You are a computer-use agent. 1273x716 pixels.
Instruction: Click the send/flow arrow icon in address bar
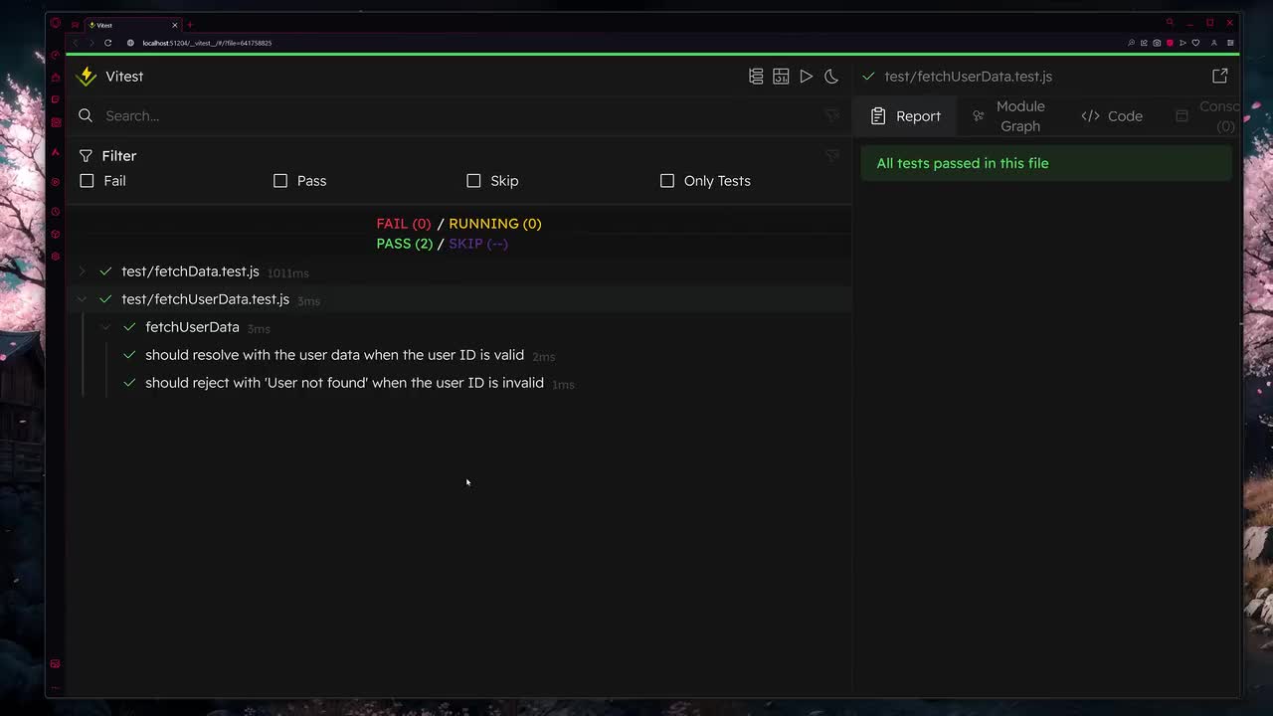point(1182,43)
